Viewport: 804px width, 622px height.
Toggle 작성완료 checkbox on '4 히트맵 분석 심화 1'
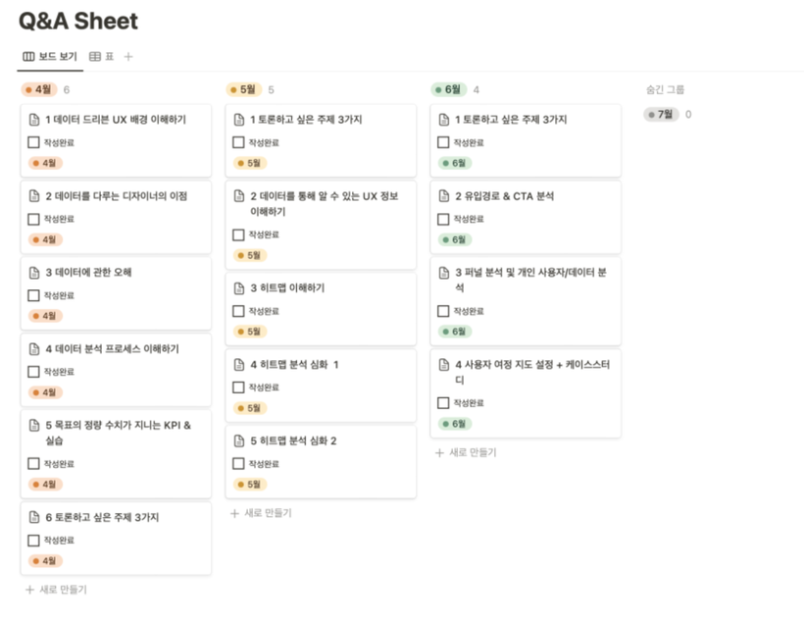click(238, 388)
